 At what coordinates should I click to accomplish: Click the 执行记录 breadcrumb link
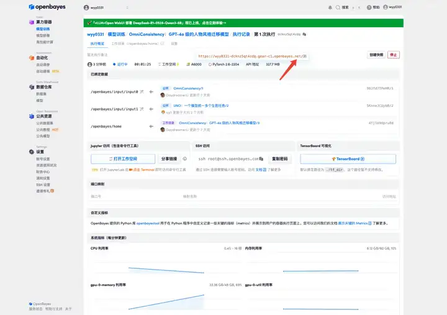[241, 34]
